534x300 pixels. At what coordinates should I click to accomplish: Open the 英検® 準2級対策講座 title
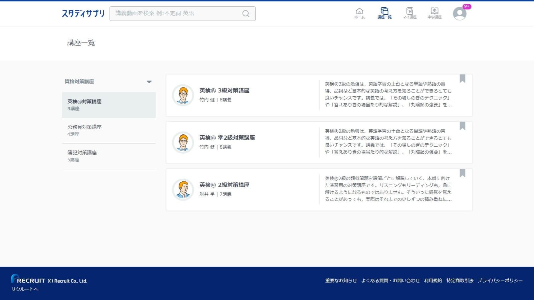coord(227,138)
